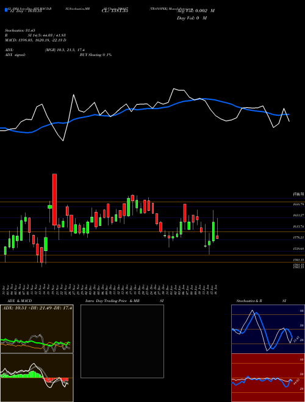Click the 1538.68 price axis label

tap(298, 249)
